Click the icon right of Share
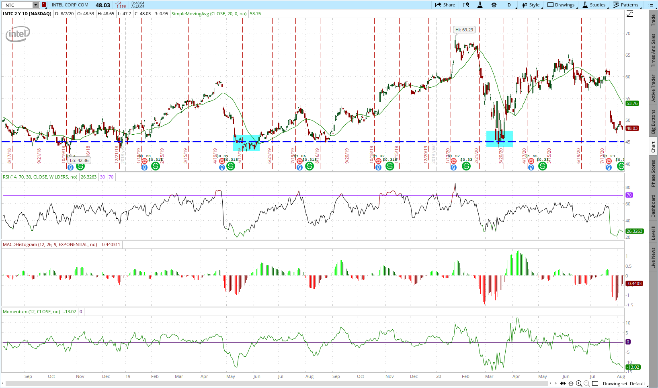Screen dimensions: 658x388 tap(466, 5)
